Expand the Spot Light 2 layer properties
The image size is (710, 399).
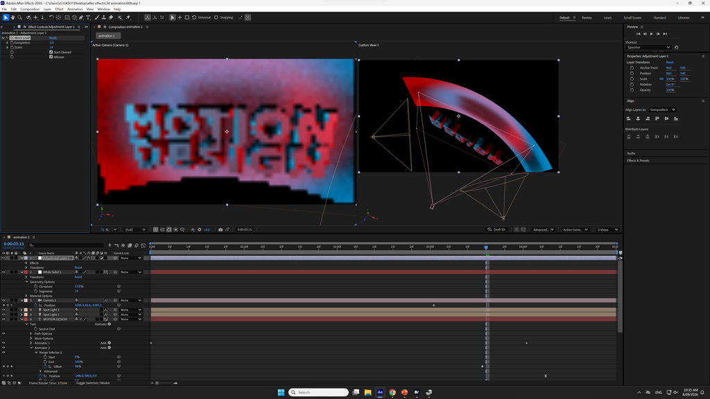(x=21, y=310)
